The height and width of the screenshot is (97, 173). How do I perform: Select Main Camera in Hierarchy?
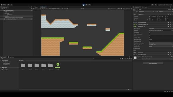click(10, 12)
